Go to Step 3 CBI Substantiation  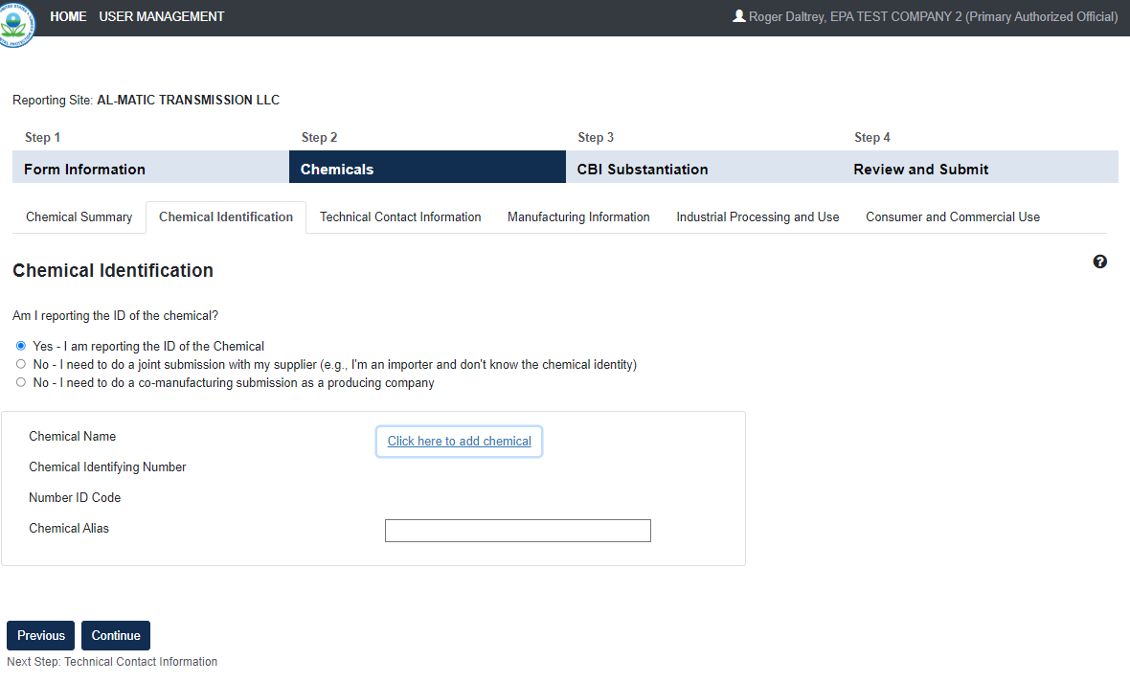pyautogui.click(x=704, y=168)
